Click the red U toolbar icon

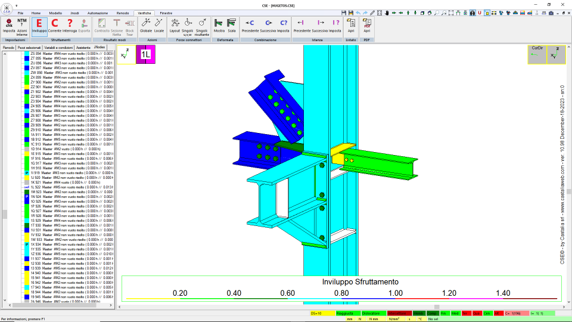tap(479, 13)
